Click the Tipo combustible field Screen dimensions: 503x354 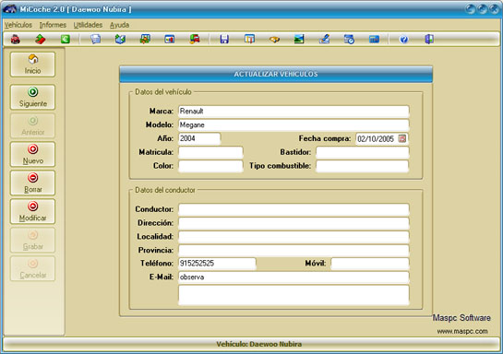tap(363, 166)
